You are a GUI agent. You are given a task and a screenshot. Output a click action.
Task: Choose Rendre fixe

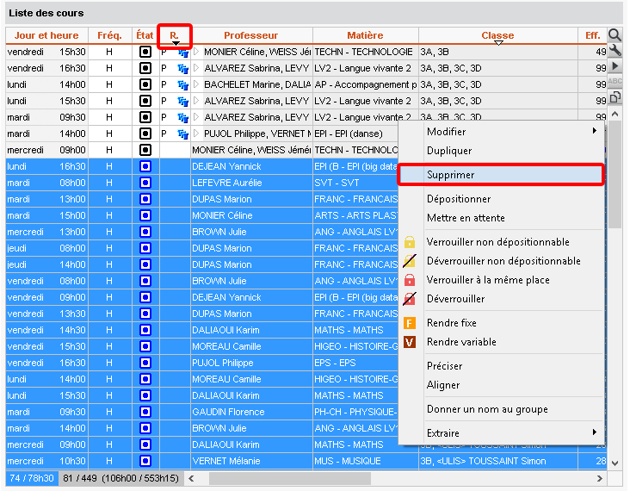[x=501, y=323]
